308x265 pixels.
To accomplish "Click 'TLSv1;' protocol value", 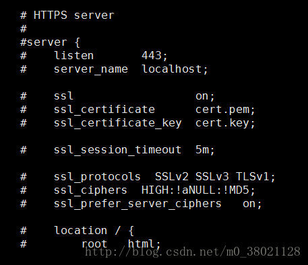I will [x=255, y=177].
